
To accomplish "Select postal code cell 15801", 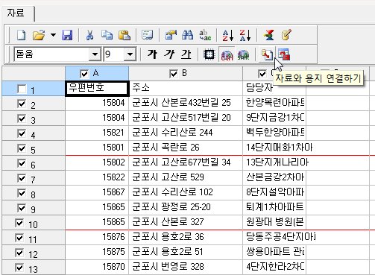I will click(97, 148).
